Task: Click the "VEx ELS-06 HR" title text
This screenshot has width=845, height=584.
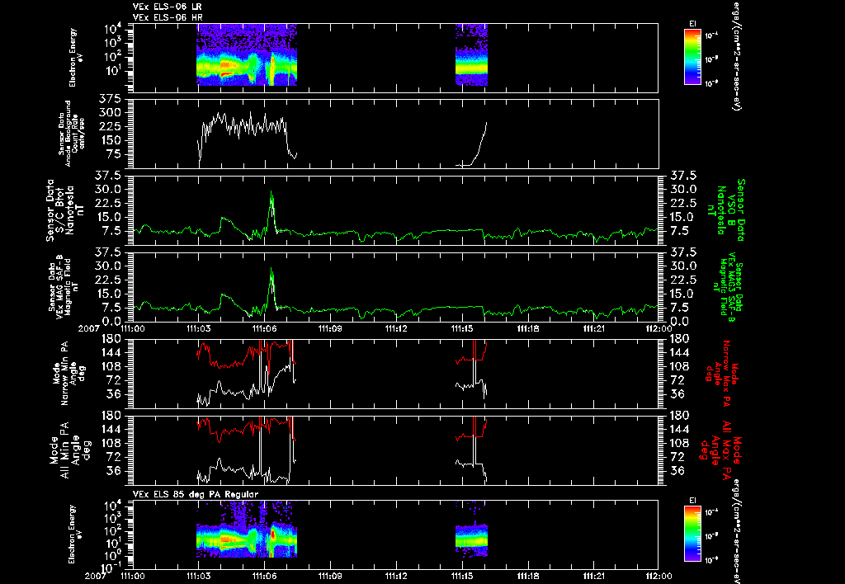Action: 167,17
